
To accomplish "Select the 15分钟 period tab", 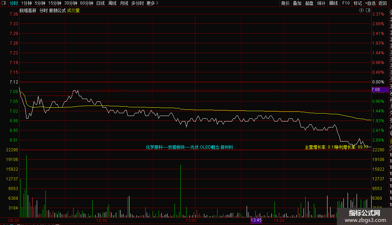I will coord(55,3).
